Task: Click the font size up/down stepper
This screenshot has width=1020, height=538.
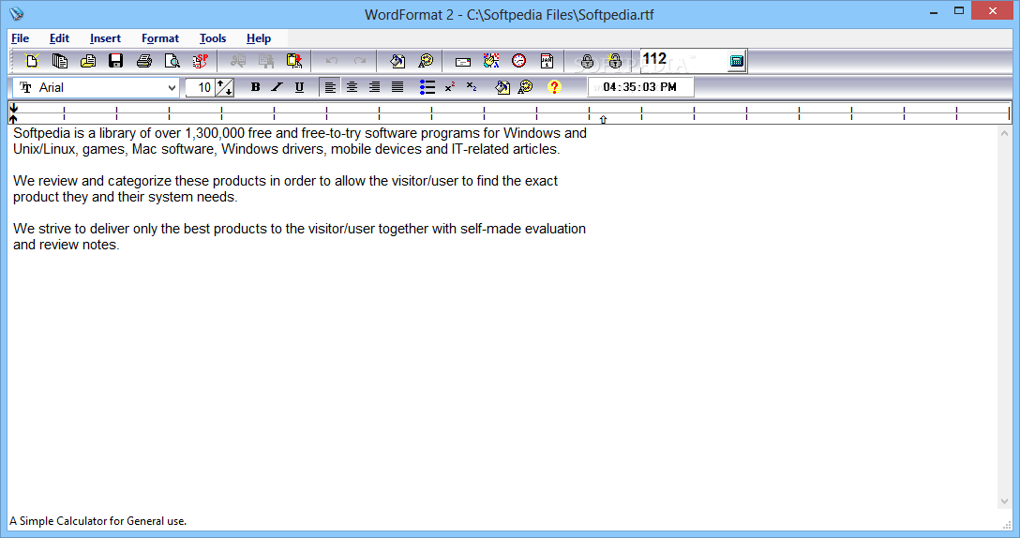Action: tap(224, 88)
